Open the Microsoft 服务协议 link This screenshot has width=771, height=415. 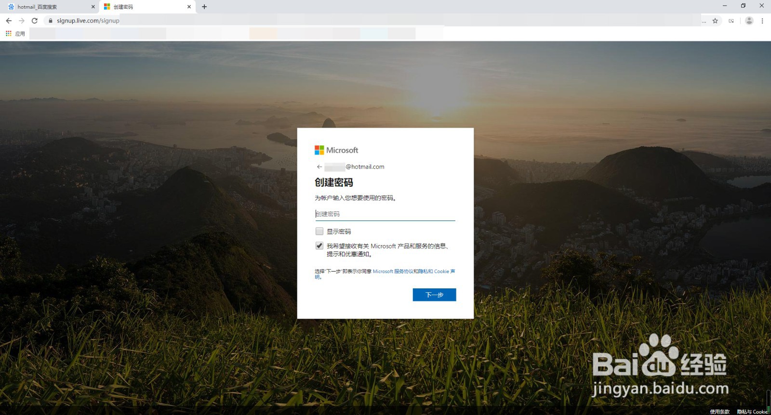pyautogui.click(x=393, y=272)
